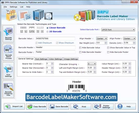The width and height of the screenshot is (139, 113).
Task: Switch to Barcode Designing View
Action: (8, 89)
